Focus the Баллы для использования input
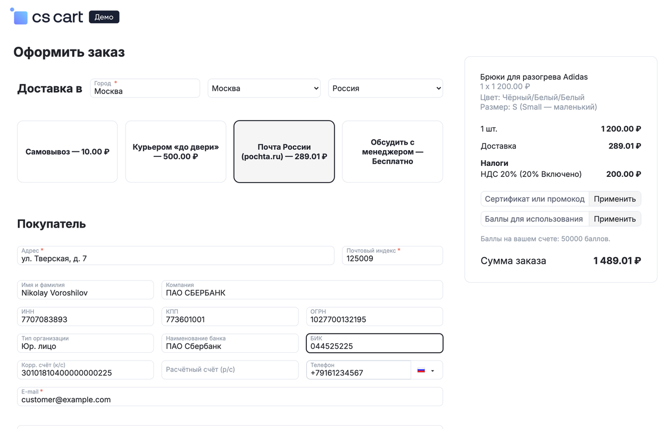Screen dimensions: 667x429 (x=535, y=219)
